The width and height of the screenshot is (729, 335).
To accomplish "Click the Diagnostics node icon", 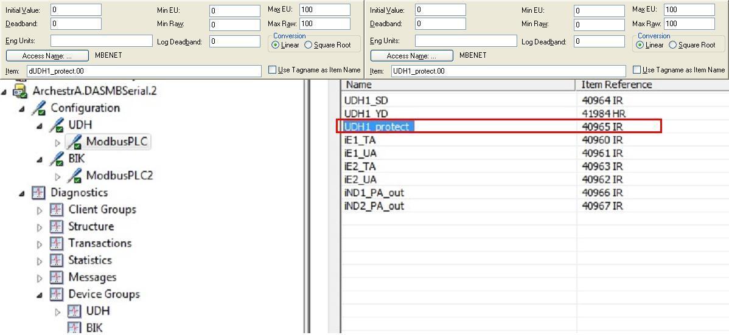I will [38, 193].
